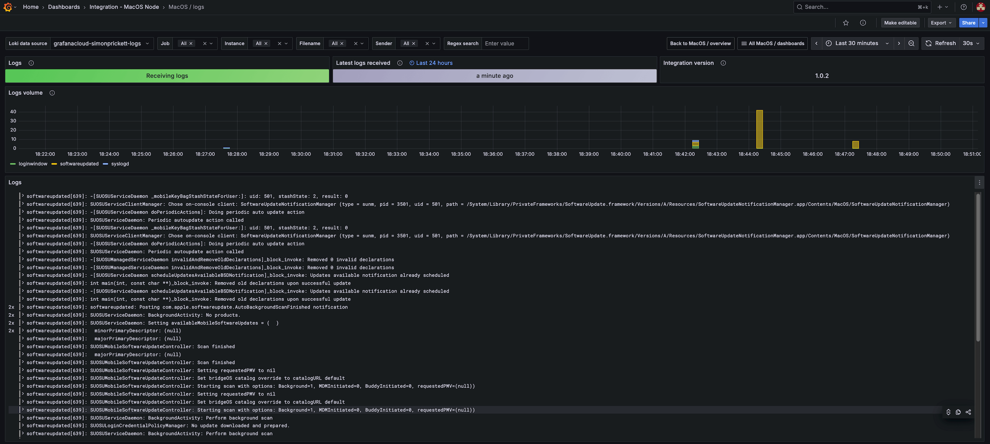Image resolution: width=990 pixels, height=444 pixels.
Task: Navigate to Home via breadcrumb
Action: point(31,7)
